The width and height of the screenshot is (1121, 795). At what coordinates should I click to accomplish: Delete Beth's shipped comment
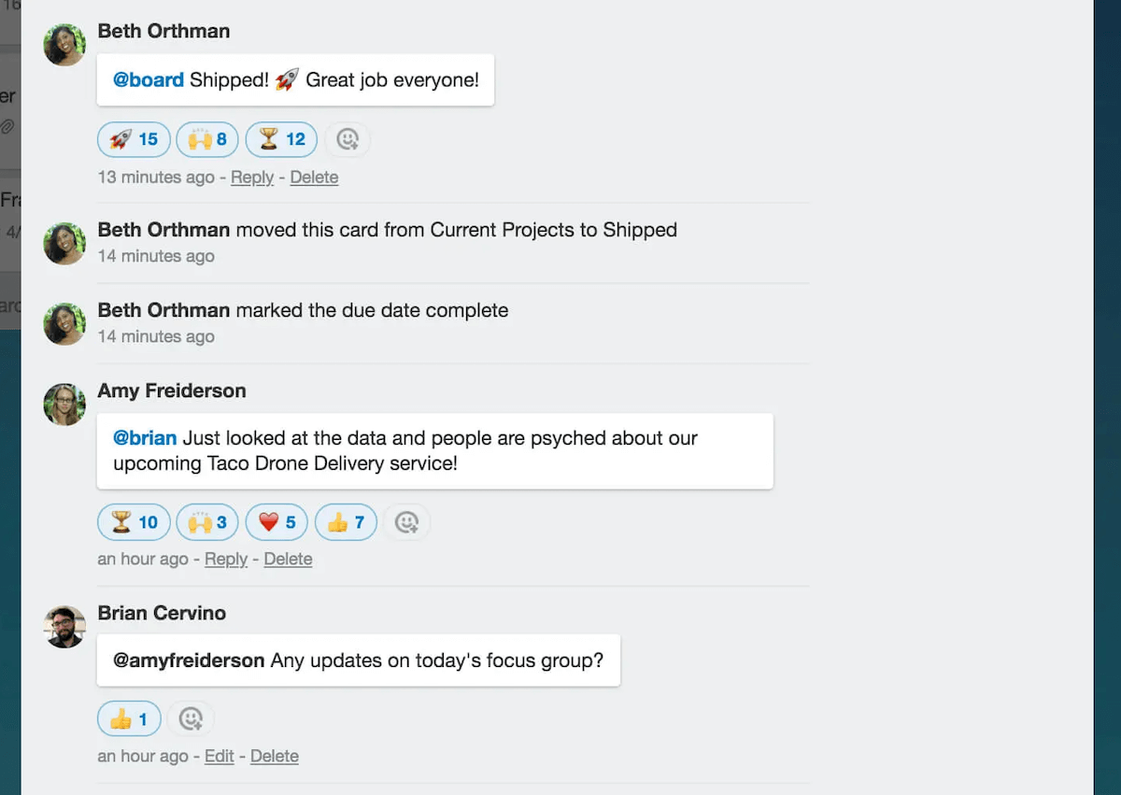point(314,177)
